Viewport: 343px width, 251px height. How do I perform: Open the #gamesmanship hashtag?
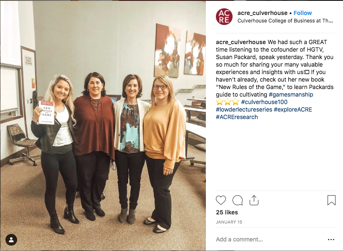click(x=291, y=94)
